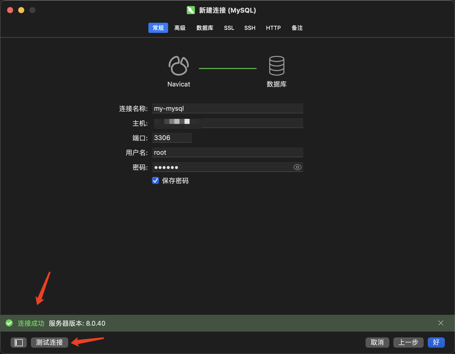Dismiss the connection success banner
Image resolution: width=455 pixels, height=354 pixels.
tap(441, 323)
